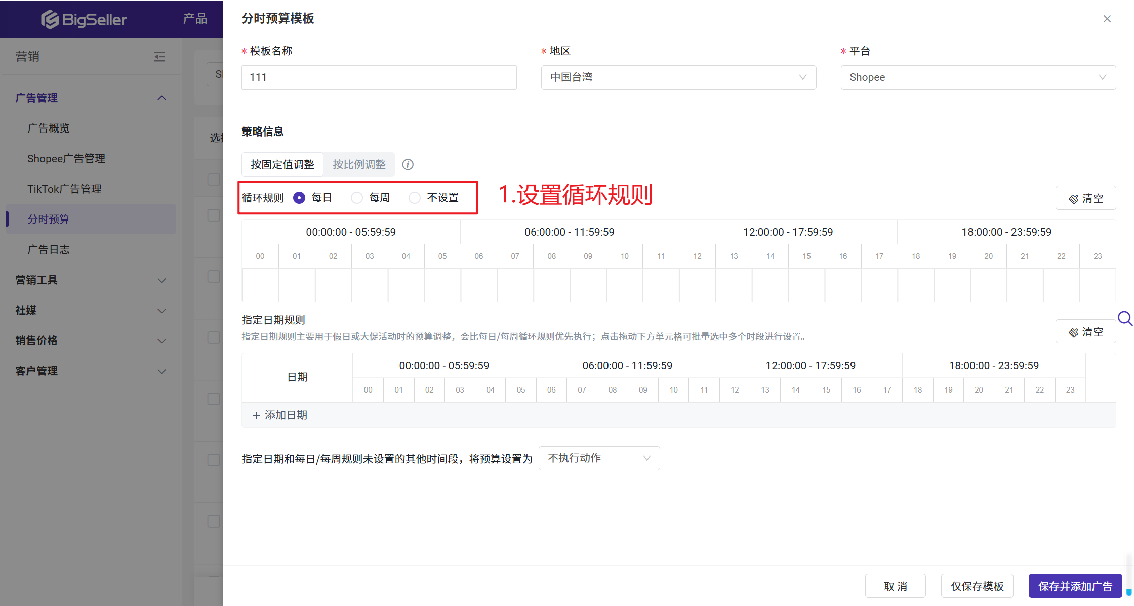Switch to 按固定值调整 tab

pyautogui.click(x=282, y=164)
